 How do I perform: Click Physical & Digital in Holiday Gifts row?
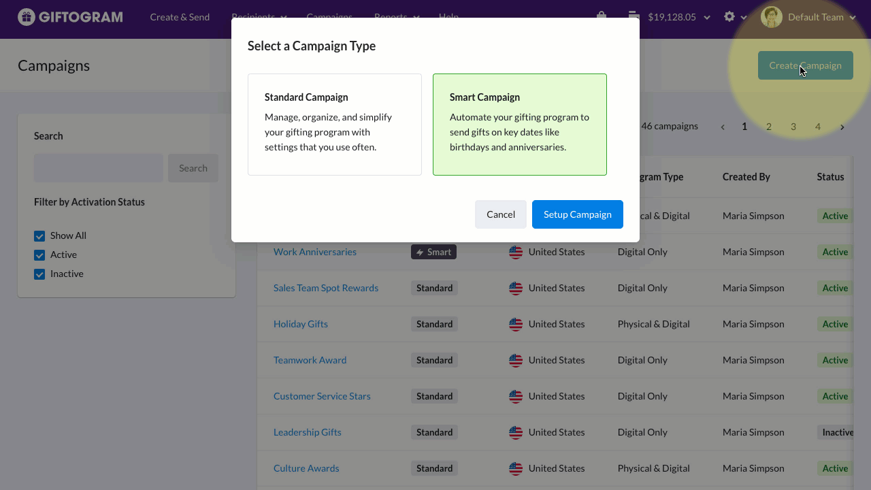[654, 324]
